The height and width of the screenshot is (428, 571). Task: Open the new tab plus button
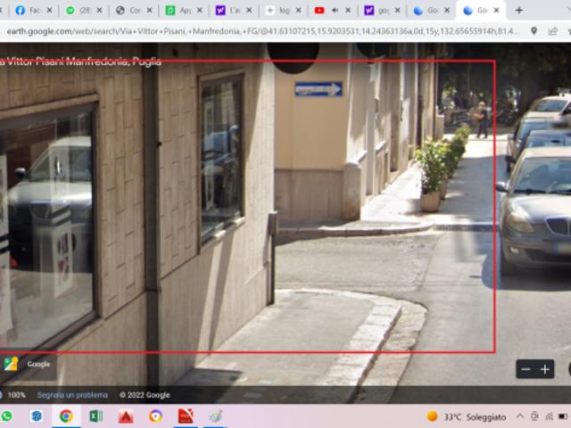[x=518, y=10]
